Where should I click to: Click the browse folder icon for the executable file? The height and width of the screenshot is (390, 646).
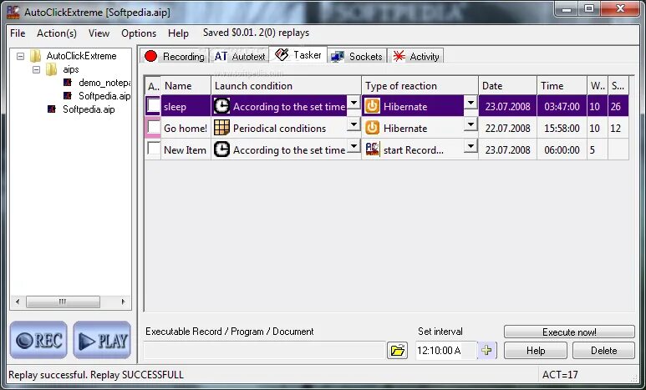tap(397, 351)
